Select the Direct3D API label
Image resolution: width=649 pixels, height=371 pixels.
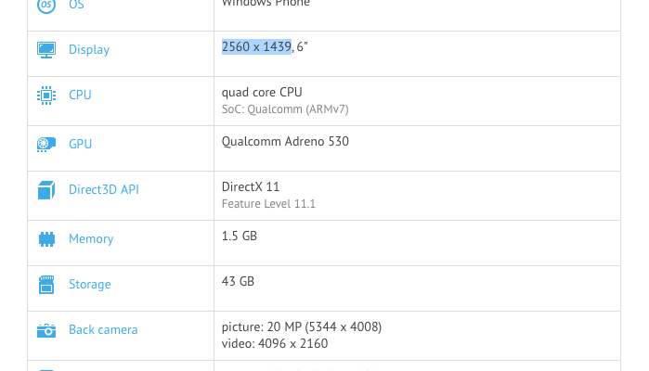[x=104, y=190]
